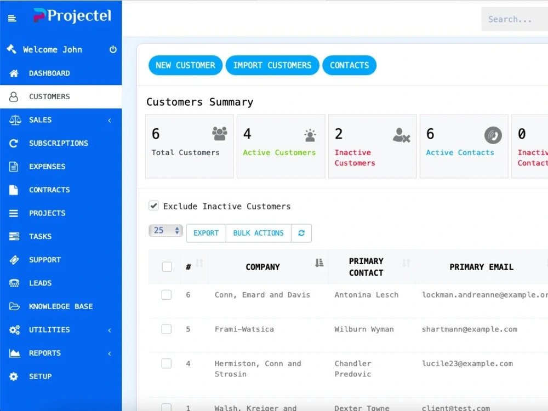The width and height of the screenshot is (548, 411).
Task: Open company Hermiston, Conn and Strosin
Action: click(x=258, y=369)
